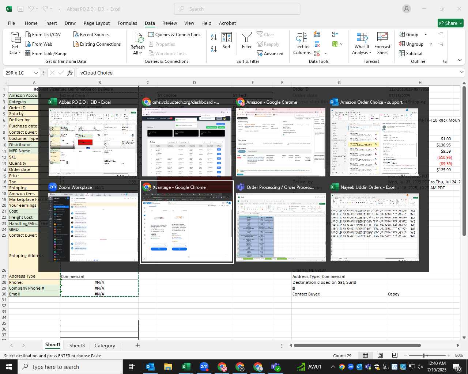Click From Table/Range option
The height and width of the screenshot is (374, 468).
point(46,53)
